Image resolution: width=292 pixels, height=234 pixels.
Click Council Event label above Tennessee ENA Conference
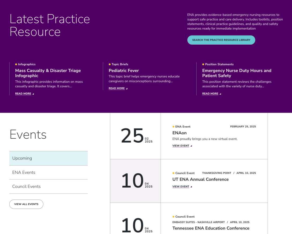185,217
